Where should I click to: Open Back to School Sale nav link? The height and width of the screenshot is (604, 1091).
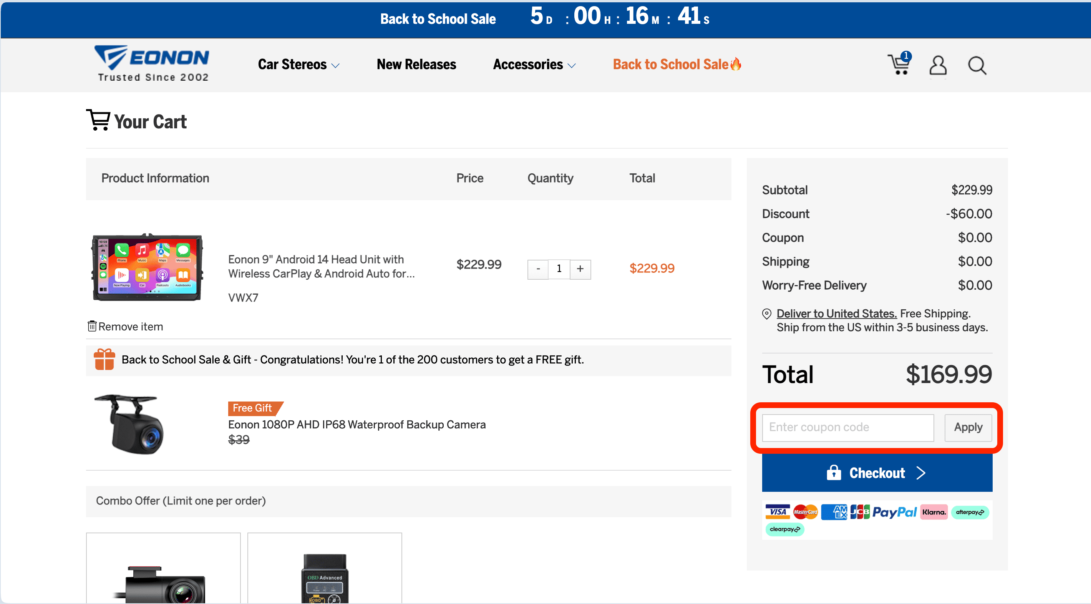point(676,65)
